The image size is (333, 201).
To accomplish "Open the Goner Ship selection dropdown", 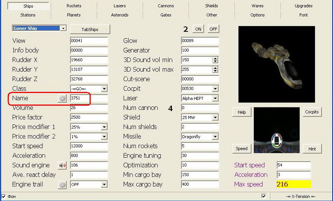I will 63,29.
